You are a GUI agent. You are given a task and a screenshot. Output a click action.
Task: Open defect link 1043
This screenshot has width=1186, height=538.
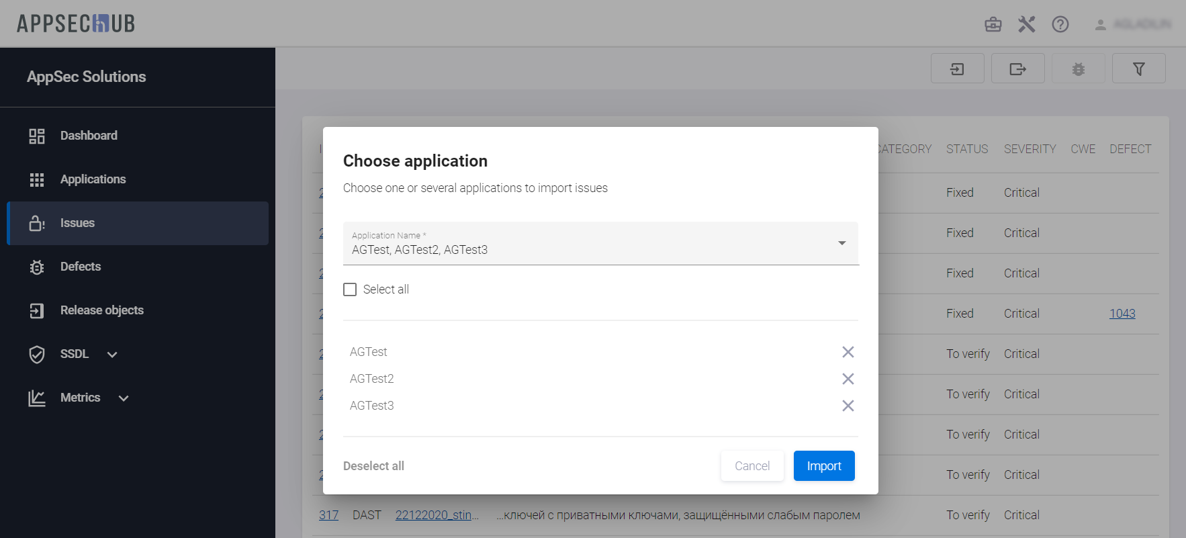click(x=1122, y=314)
